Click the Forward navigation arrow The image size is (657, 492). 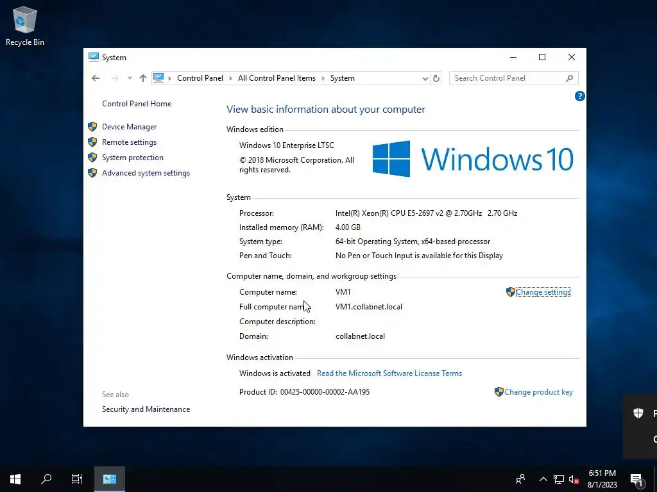coord(114,78)
